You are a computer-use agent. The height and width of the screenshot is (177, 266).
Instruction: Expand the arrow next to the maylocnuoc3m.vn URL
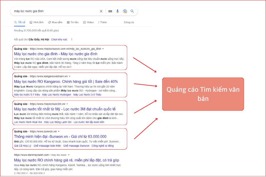pyautogui.click(x=67, y=104)
